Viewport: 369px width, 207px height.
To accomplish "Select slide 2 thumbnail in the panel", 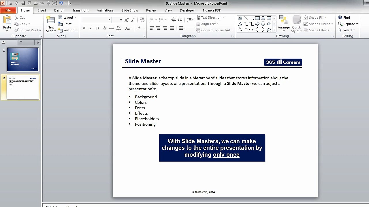I will click(23, 87).
